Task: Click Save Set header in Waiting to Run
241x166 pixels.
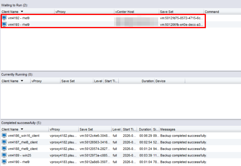Action: point(167,12)
